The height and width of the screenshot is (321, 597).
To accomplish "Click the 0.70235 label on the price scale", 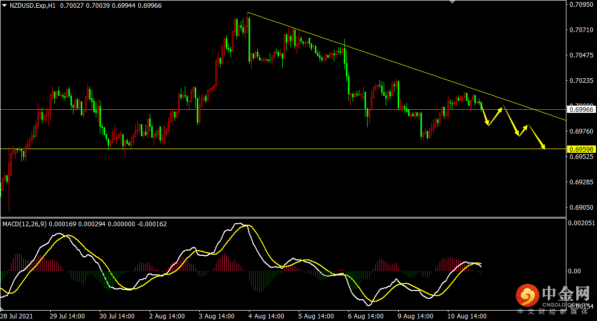I will [581, 81].
